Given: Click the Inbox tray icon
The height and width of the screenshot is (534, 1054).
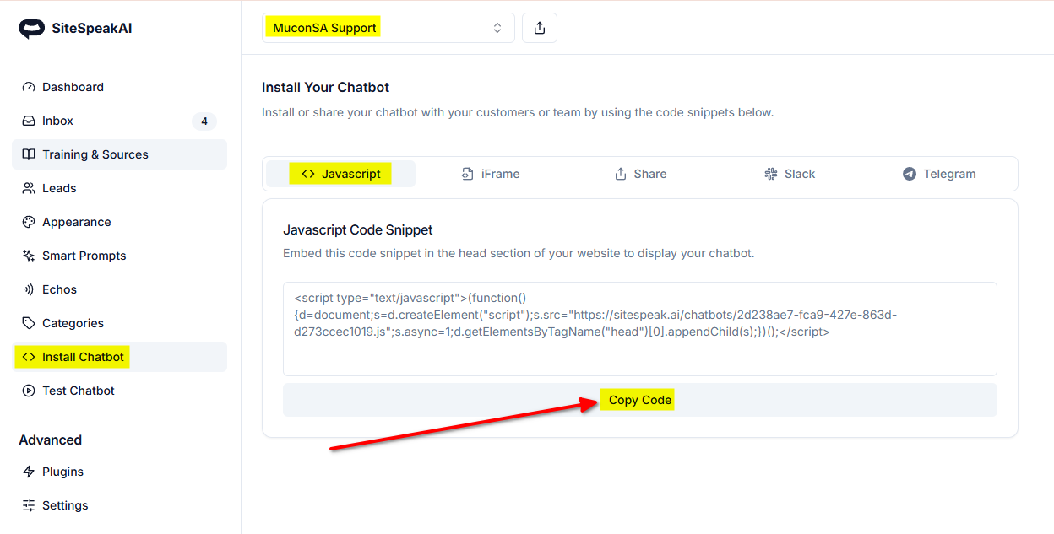Looking at the screenshot, I should 29,121.
